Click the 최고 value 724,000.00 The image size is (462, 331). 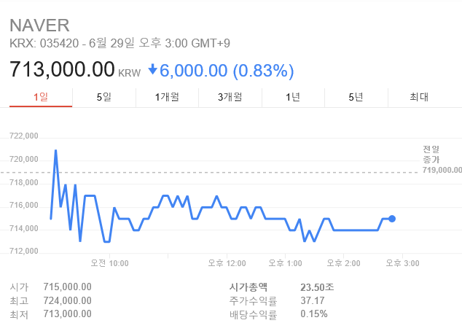point(68,300)
